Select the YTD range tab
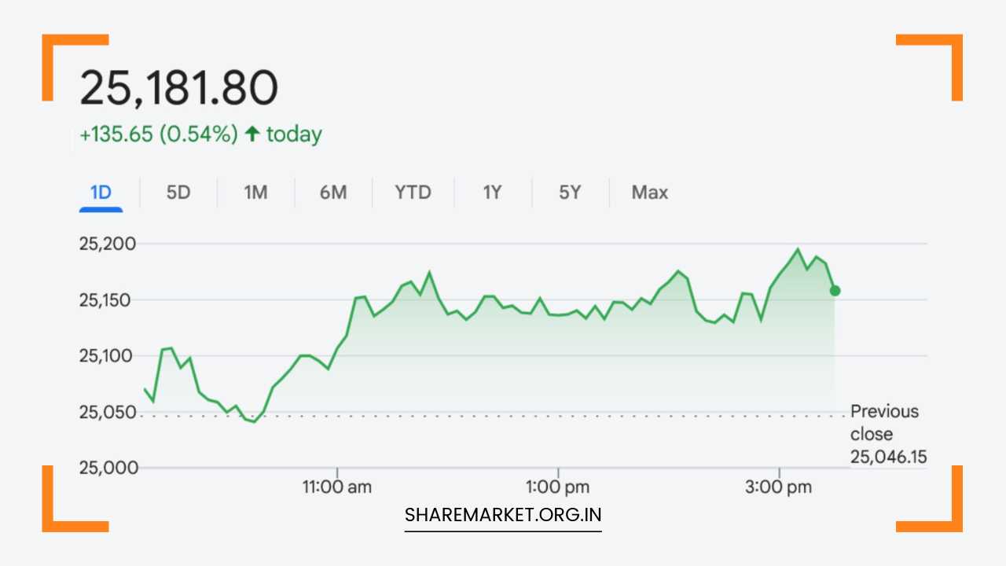This screenshot has width=1006, height=566. point(413,193)
